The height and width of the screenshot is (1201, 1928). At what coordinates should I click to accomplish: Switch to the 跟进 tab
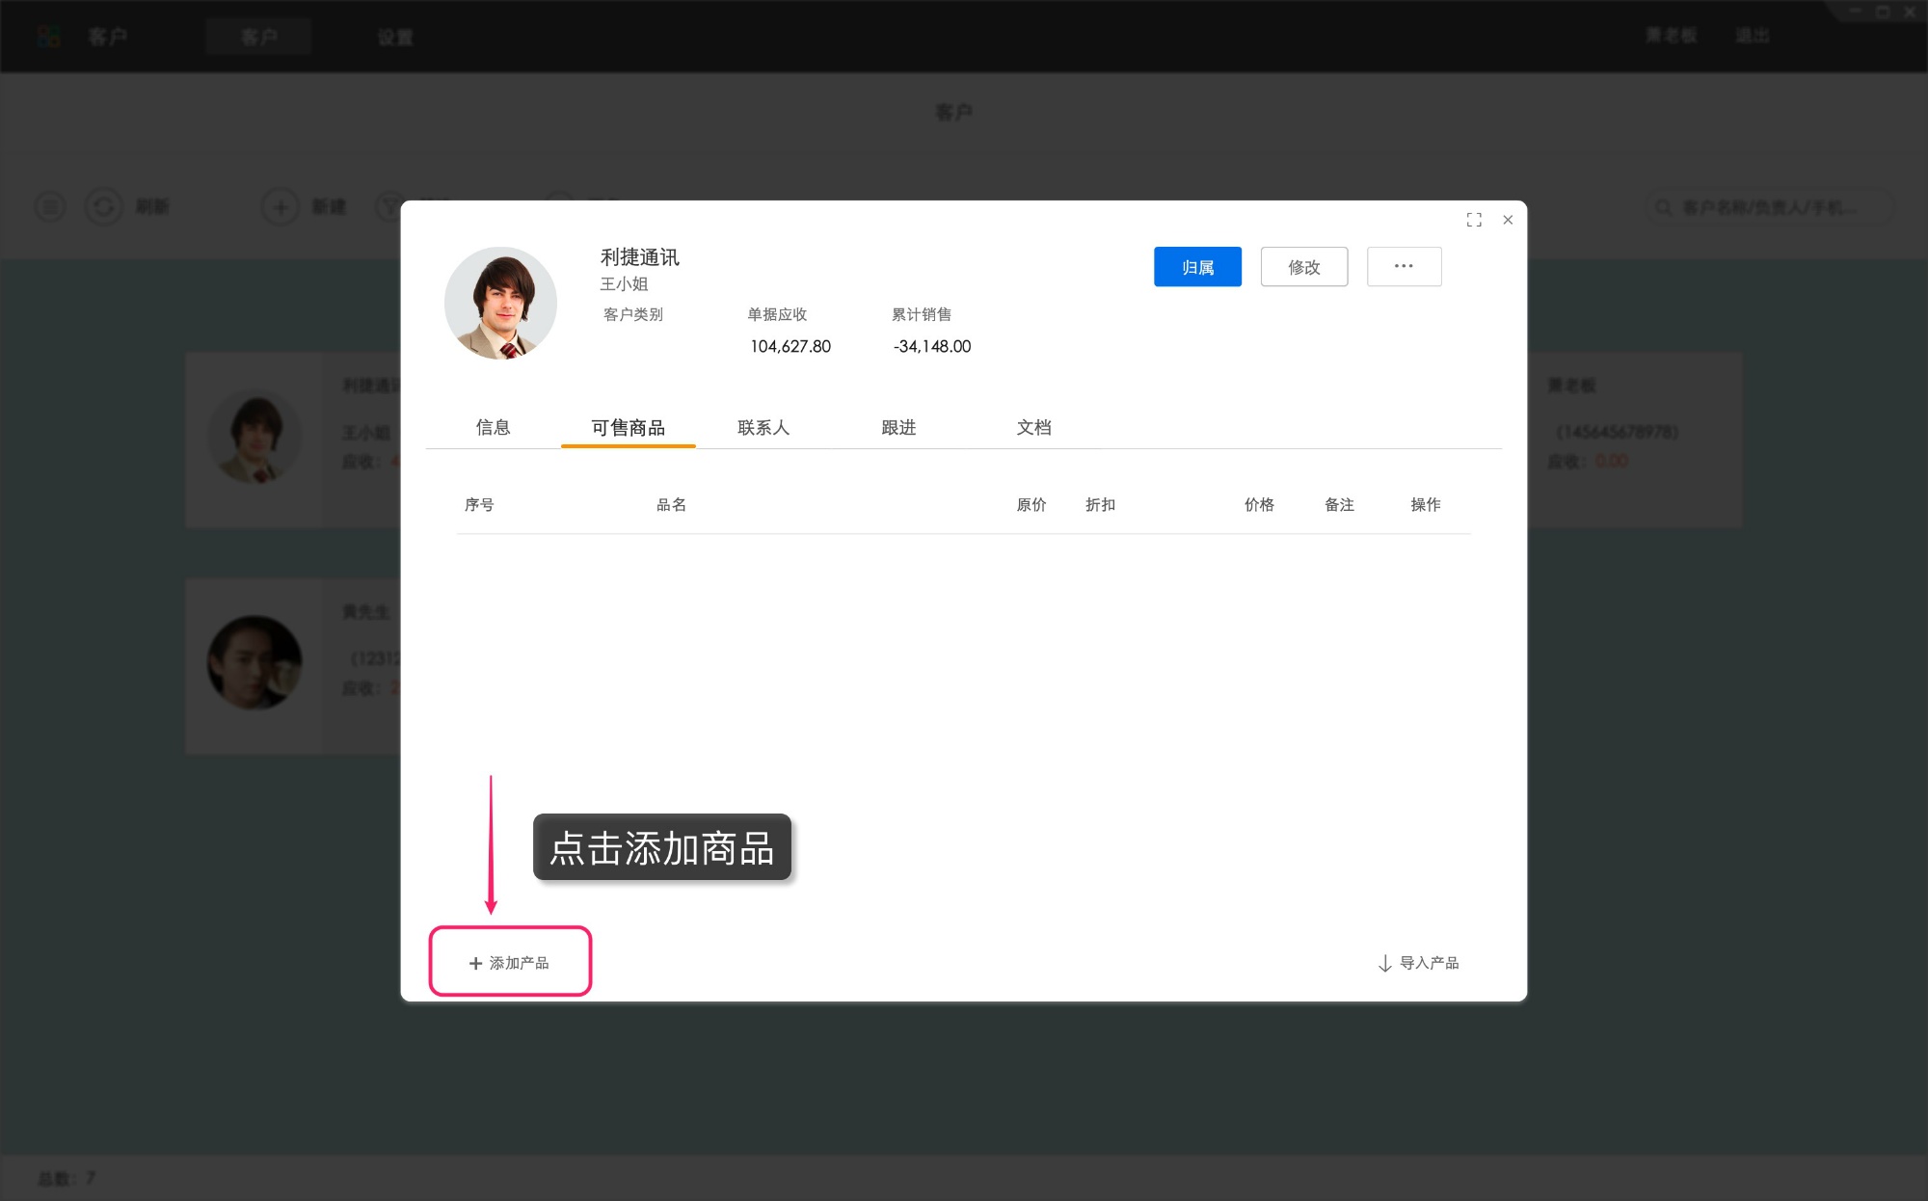[897, 427]
